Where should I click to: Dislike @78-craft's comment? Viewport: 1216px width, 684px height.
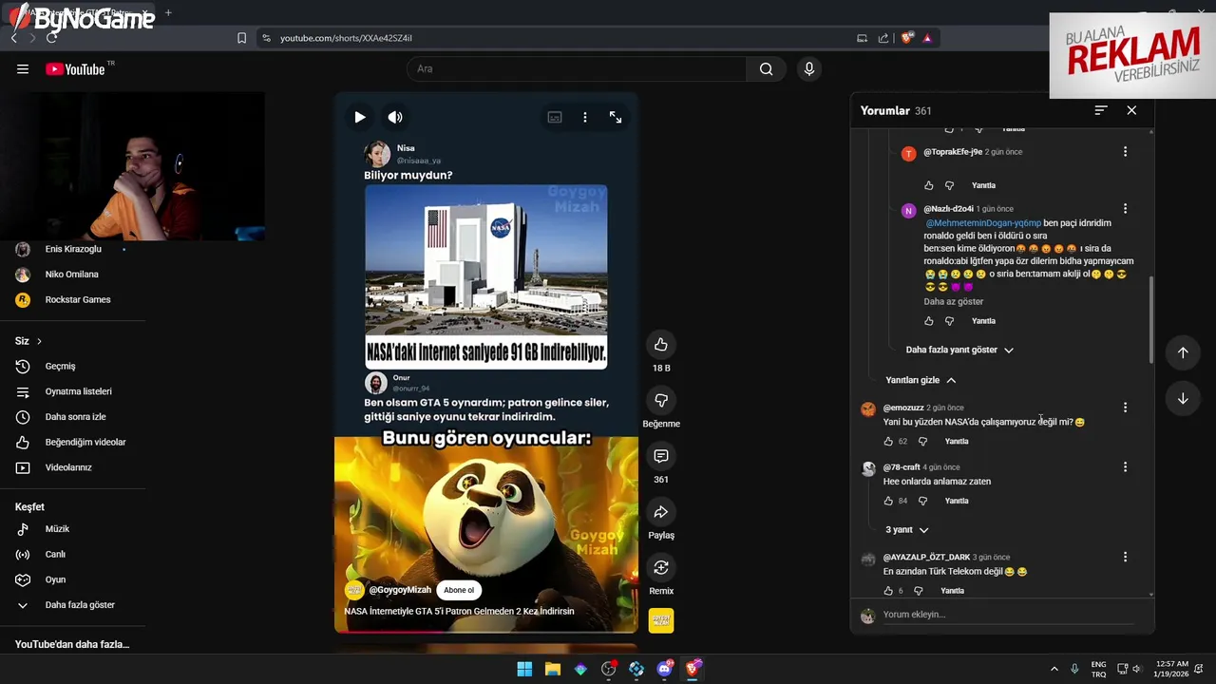pos(922,501)
